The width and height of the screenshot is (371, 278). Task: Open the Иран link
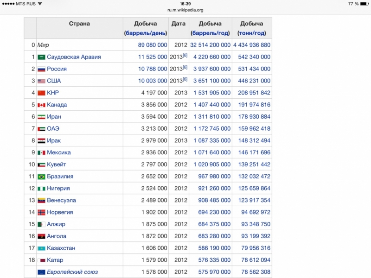[54, 117]
